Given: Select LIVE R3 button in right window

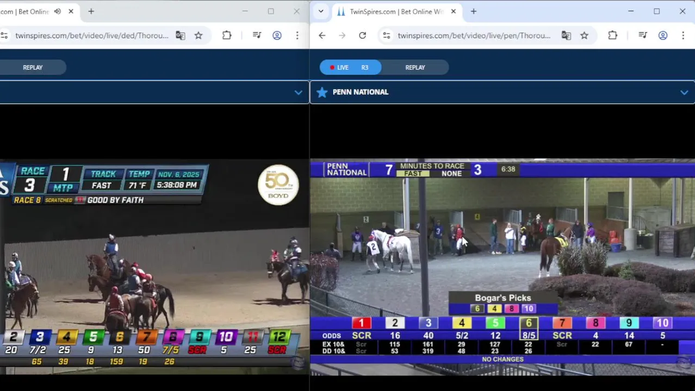Looking at the screenshot, I should [x=350, y=67].
